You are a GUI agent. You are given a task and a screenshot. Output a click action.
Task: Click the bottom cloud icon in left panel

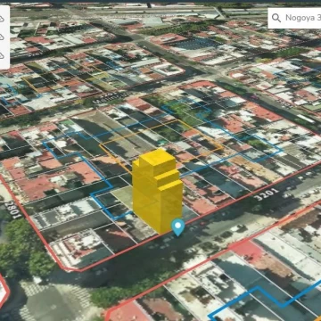(2, 55)
